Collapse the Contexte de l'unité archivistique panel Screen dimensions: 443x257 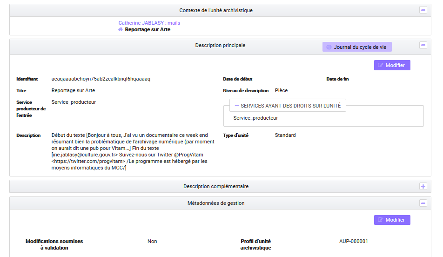pos(423,10)
